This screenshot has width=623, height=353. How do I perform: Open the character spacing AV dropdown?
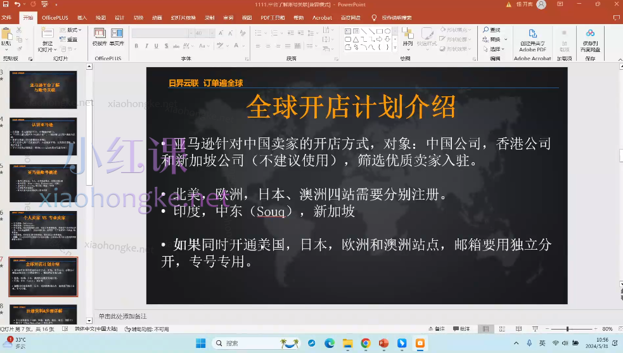tap(187, 46)
